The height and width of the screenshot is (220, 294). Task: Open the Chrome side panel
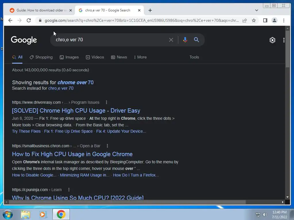[x=265, y=20]
